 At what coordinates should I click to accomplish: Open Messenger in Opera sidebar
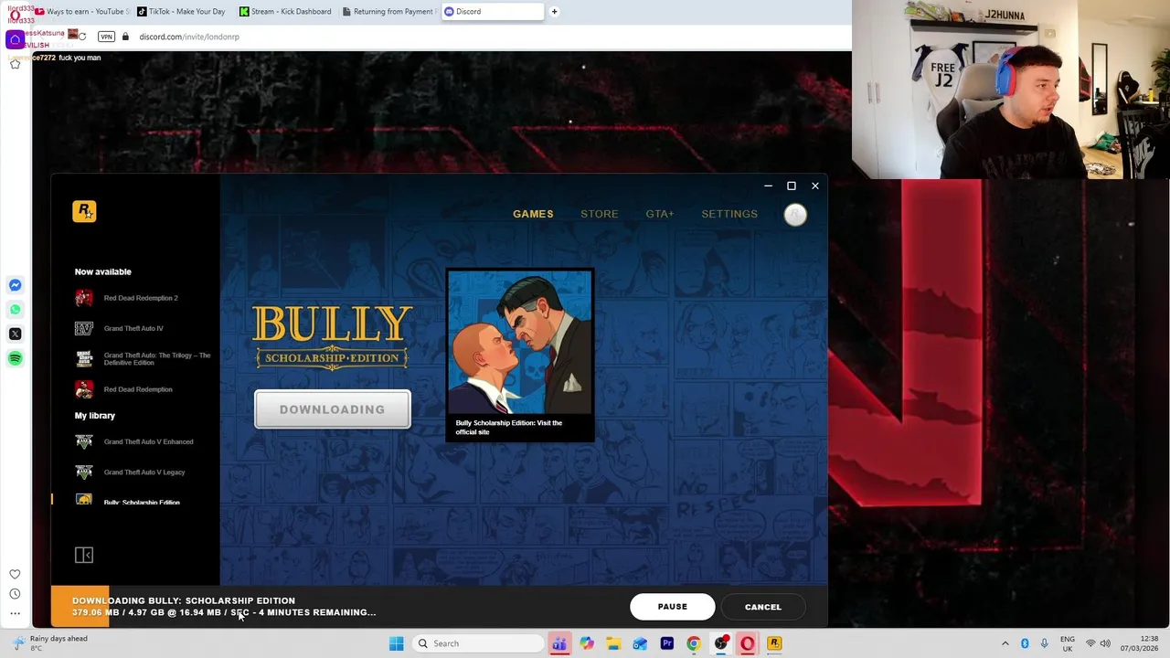[x=15, y=285]
